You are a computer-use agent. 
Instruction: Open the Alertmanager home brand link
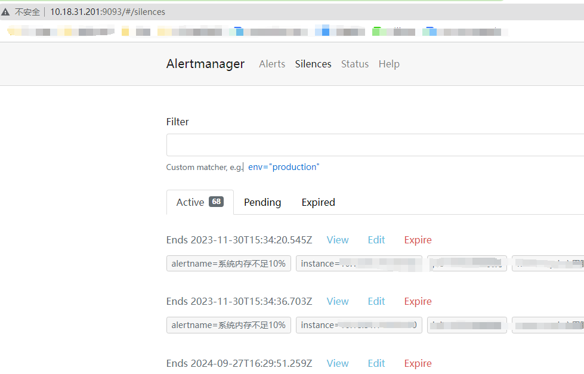click(205, 64)
